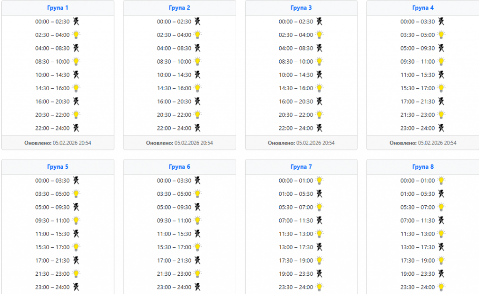Click the Група 1 'Оновлено' timestamp footer

point(58,143)
